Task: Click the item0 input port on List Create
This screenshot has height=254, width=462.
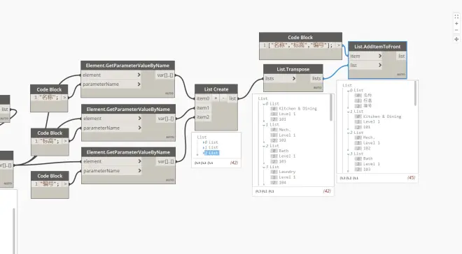Action: 203,98
